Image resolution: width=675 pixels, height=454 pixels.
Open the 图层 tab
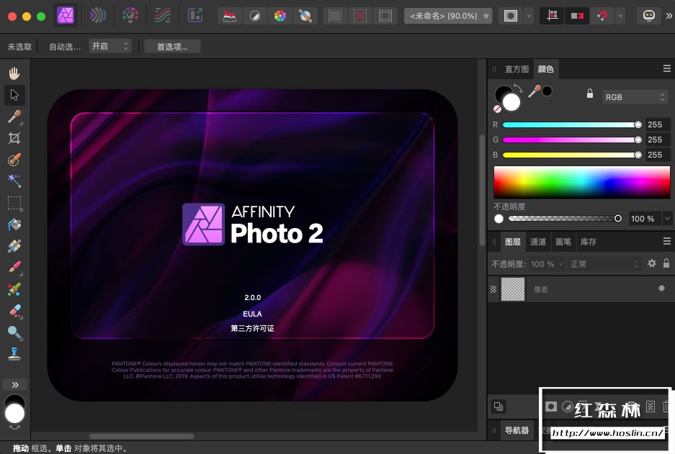tap(513, 242)
